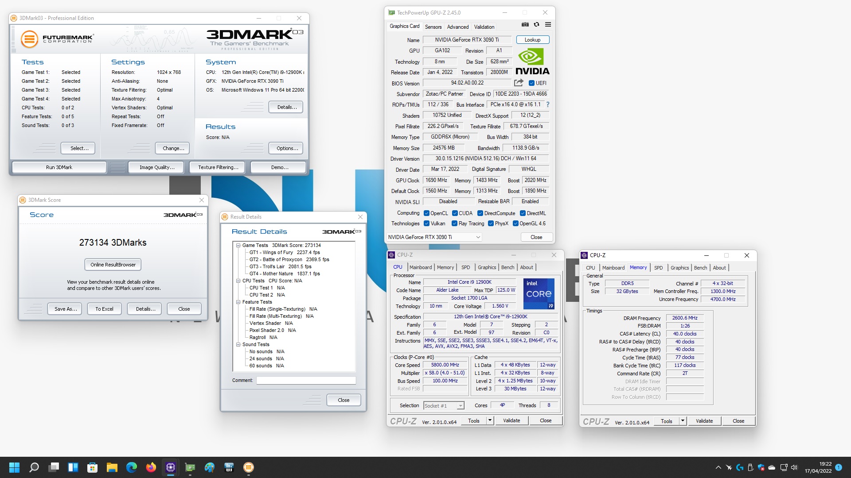Screen dimensions: 851x478
Task: Open the GPU selection dropdown in GPU-Z
Action: tap(434, 237)
